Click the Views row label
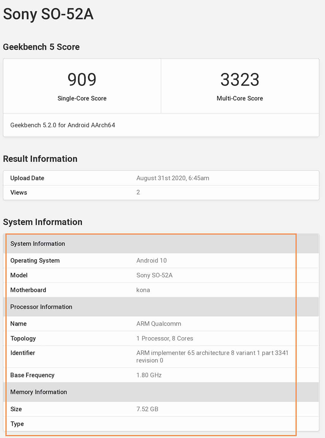325x438 pixels. pos(19,192)
